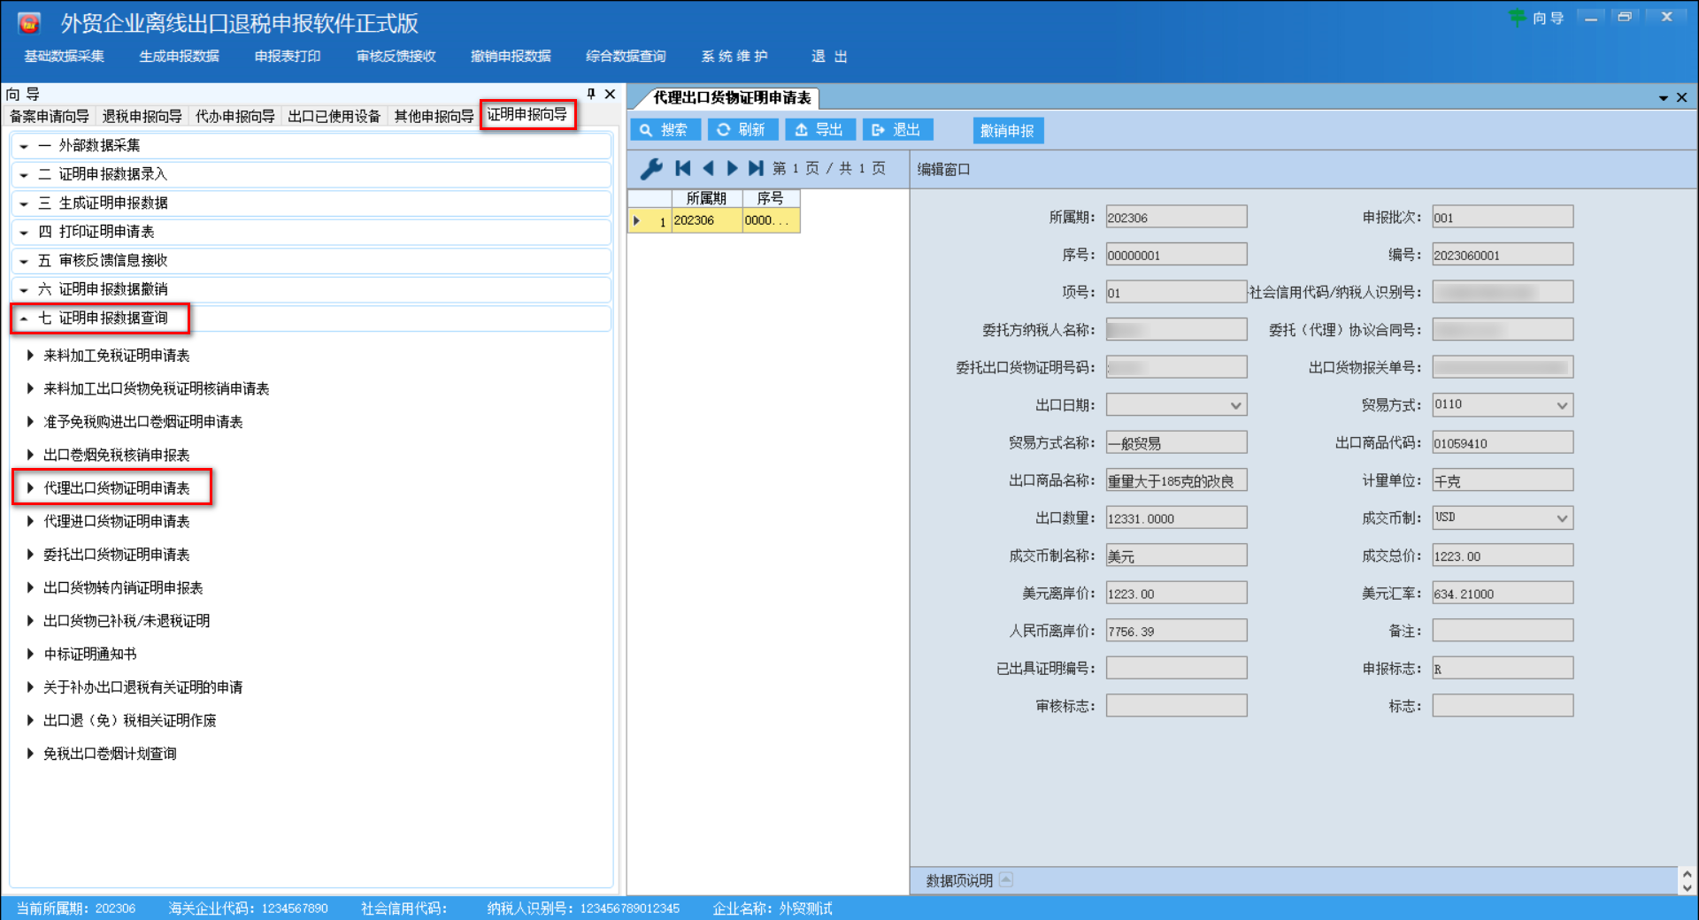Pin the 向导 panel
This screenshot has width=1699, height=920.
coord(591,94)
